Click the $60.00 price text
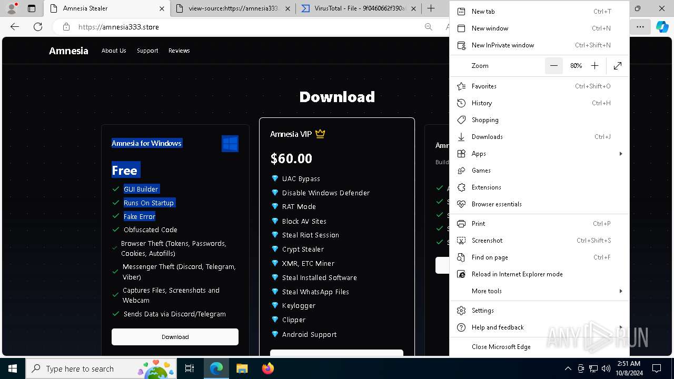 291,158
